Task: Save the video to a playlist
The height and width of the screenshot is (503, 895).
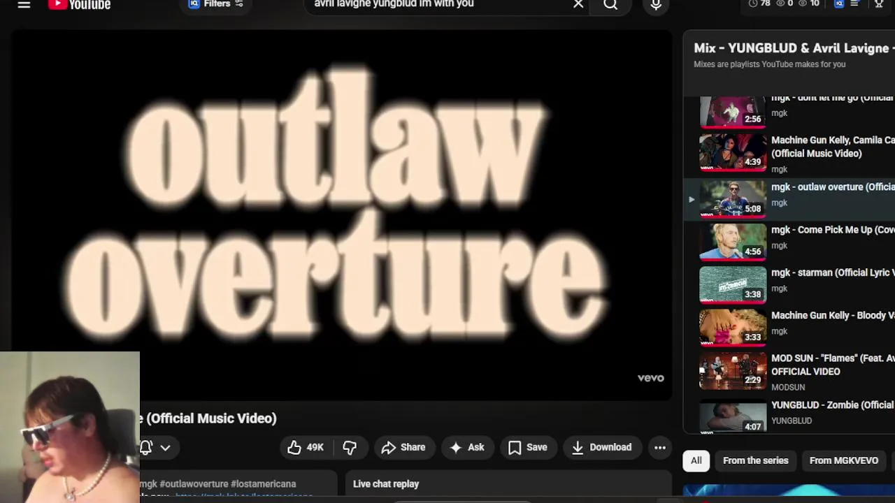Action: 528,447
